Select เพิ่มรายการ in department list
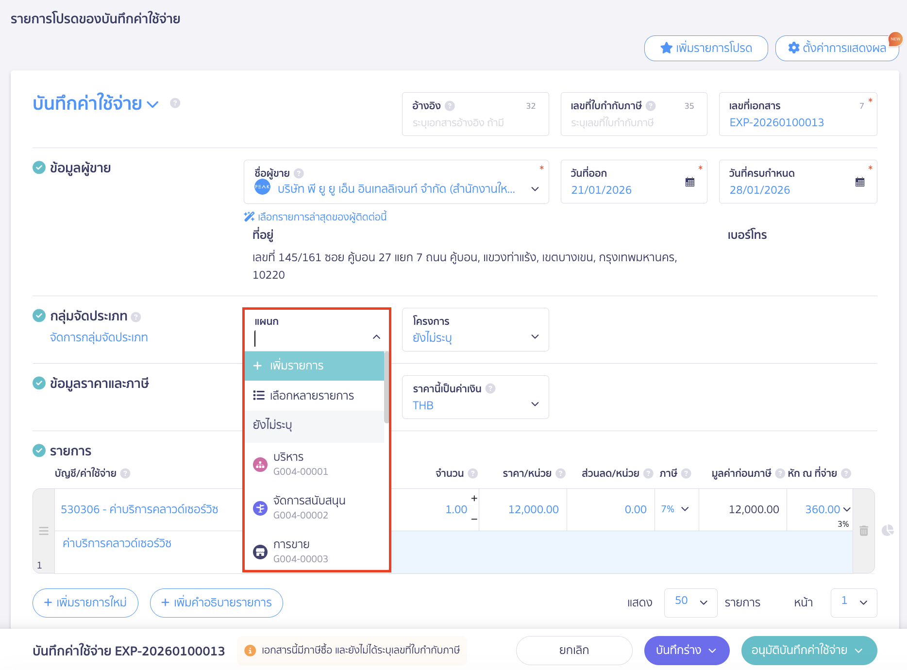 click(x=314, y=366)
